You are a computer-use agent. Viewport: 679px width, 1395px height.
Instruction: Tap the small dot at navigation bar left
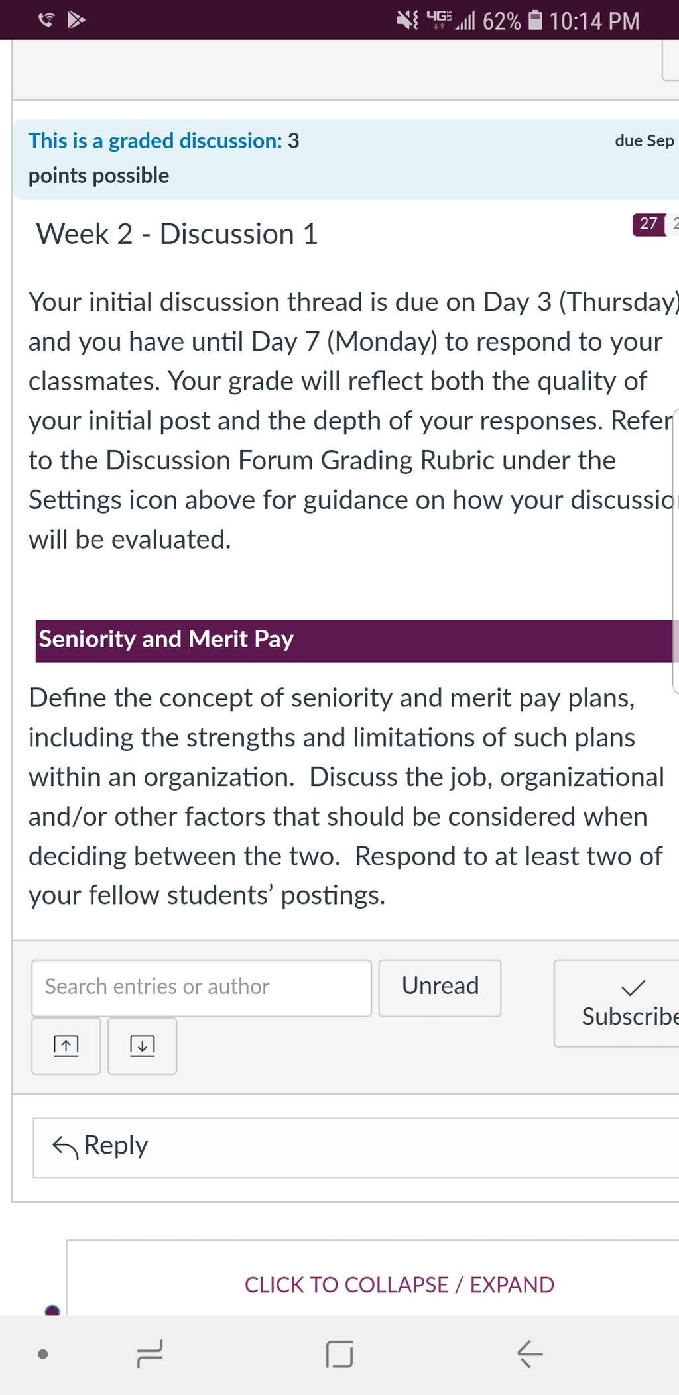[43, 1355]
